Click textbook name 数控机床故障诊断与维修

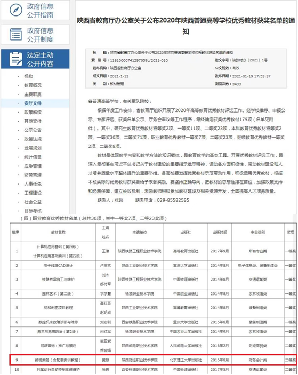pyautogui.click(x=58, y=322)
